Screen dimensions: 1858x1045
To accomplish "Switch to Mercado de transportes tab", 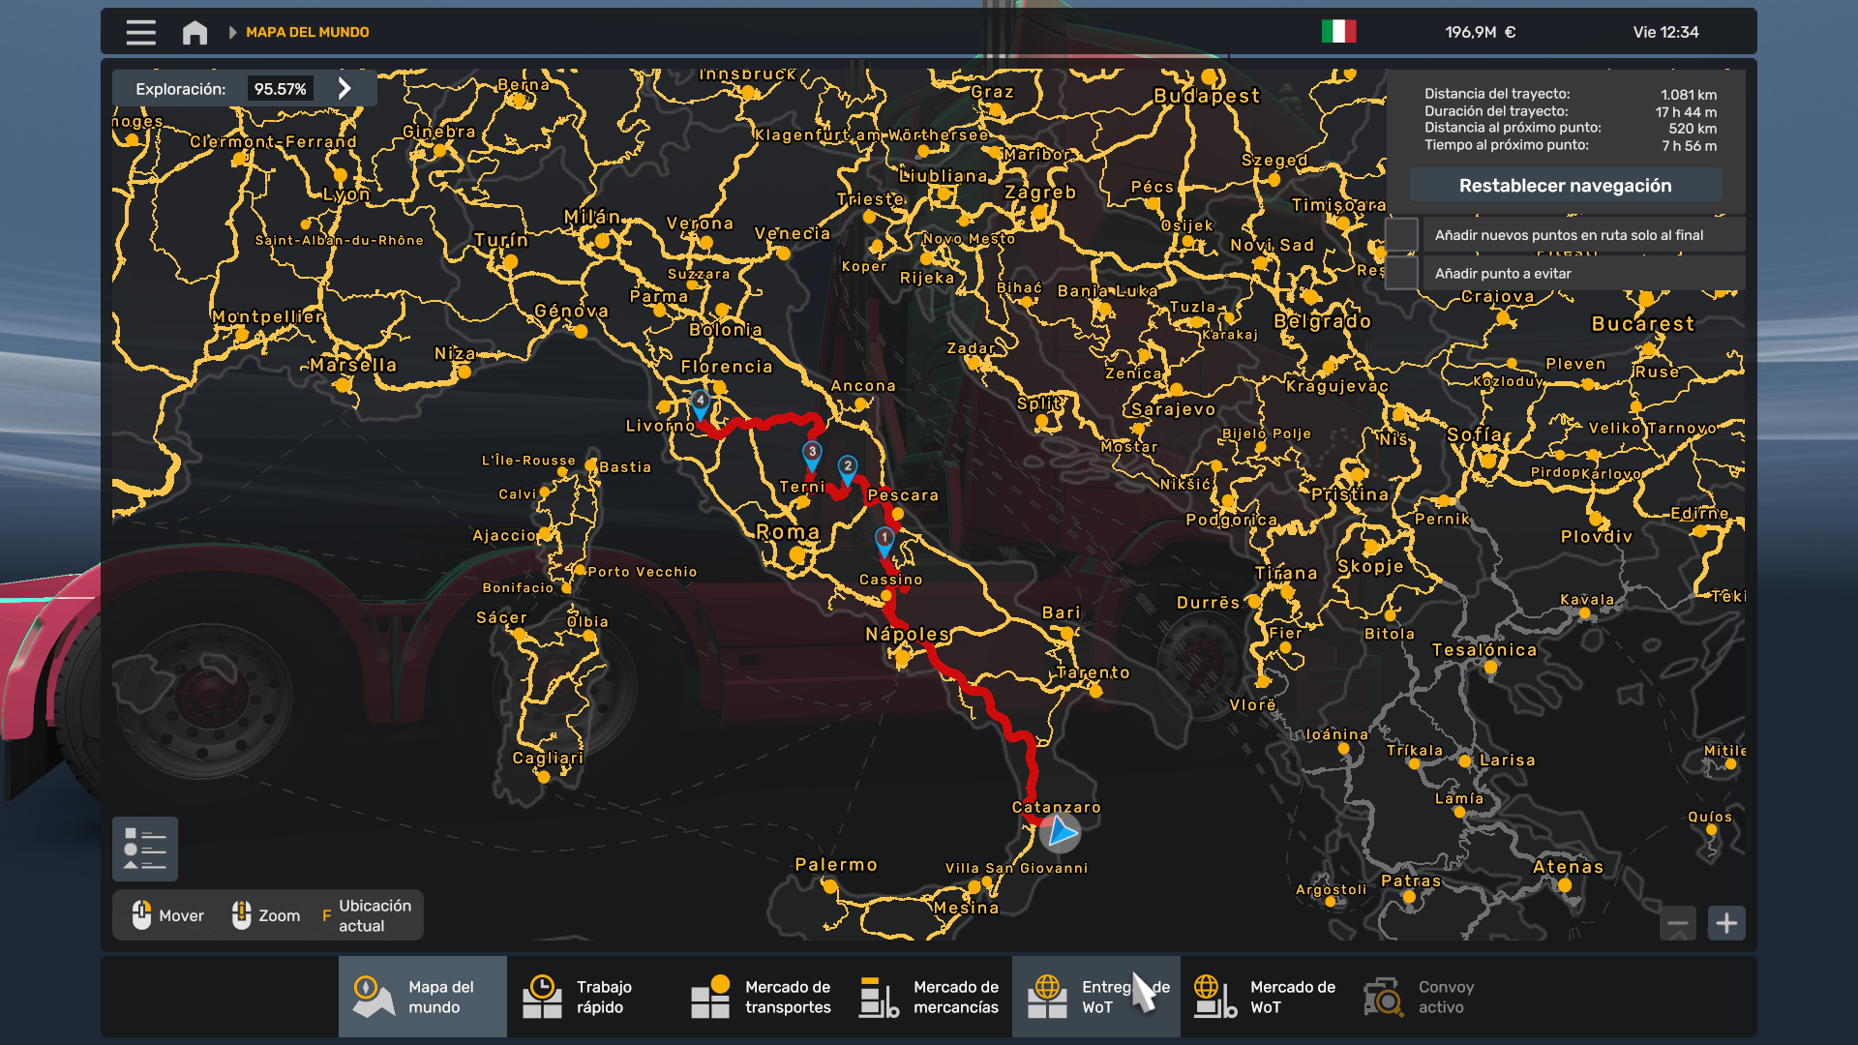I will point(761,997).
